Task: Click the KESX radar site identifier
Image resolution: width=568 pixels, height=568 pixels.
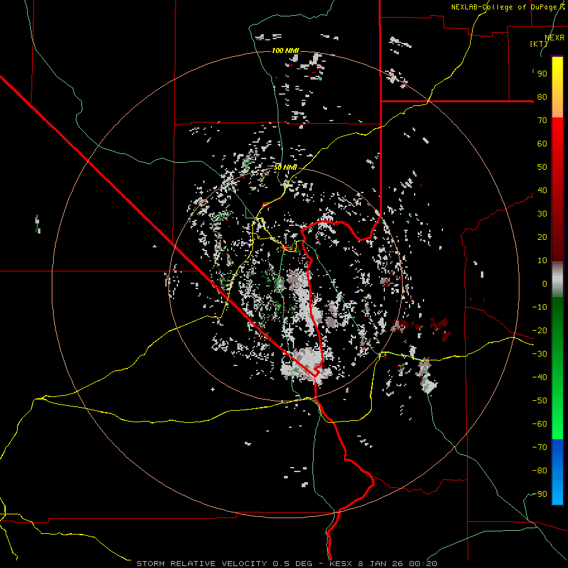Action: tap(341, 564)
